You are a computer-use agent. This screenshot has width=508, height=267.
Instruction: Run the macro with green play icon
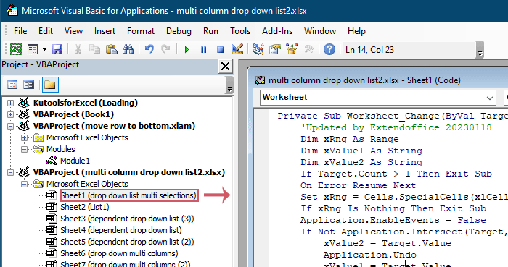pos(187,50)
